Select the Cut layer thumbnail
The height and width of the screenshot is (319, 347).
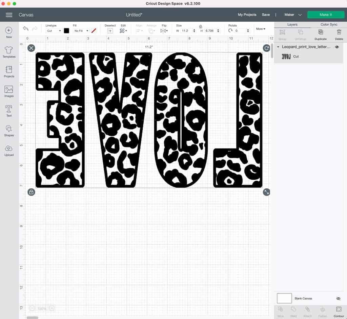pos(286,56)
